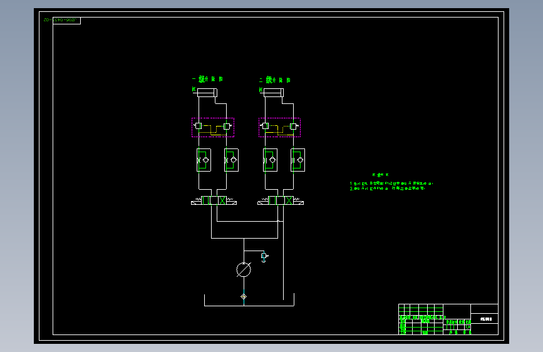Click the 1.0 scale cell in title block
Screen dimensions: 543x352
(x=468, y=327)
